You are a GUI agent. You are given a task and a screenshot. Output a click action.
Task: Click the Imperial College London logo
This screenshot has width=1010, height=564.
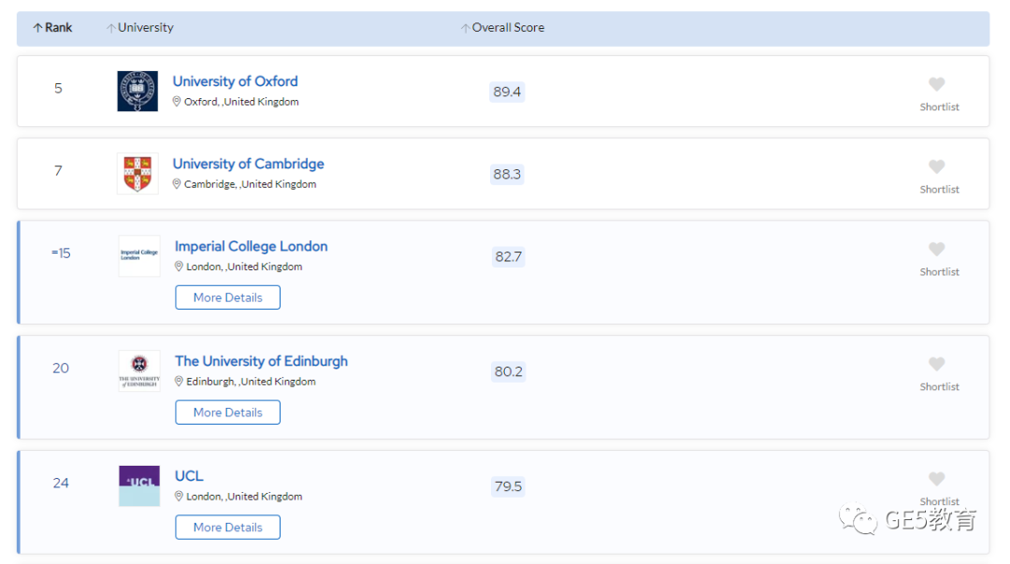pyautogui.click(x=139, y=256)
